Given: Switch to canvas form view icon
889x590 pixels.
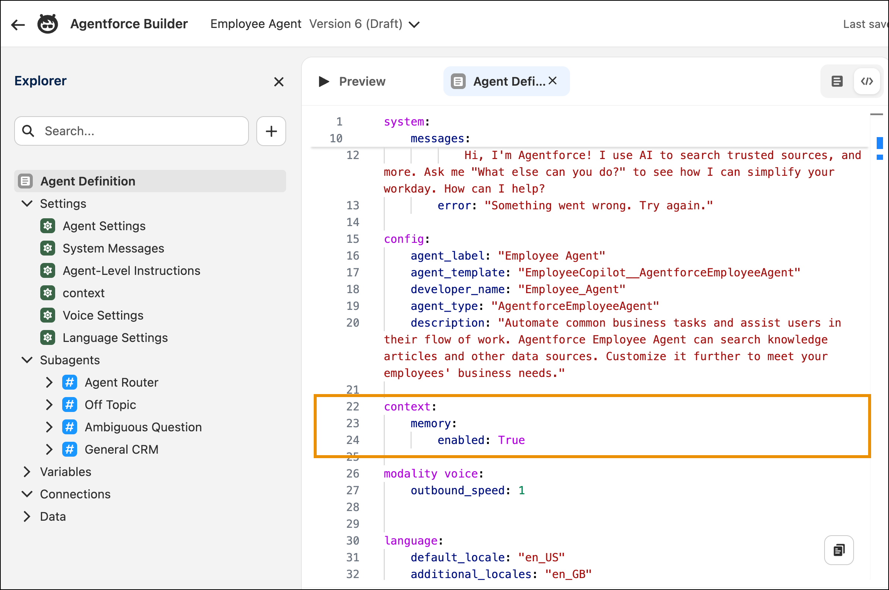Looking at the screenshot, I should tap(837, 81).
